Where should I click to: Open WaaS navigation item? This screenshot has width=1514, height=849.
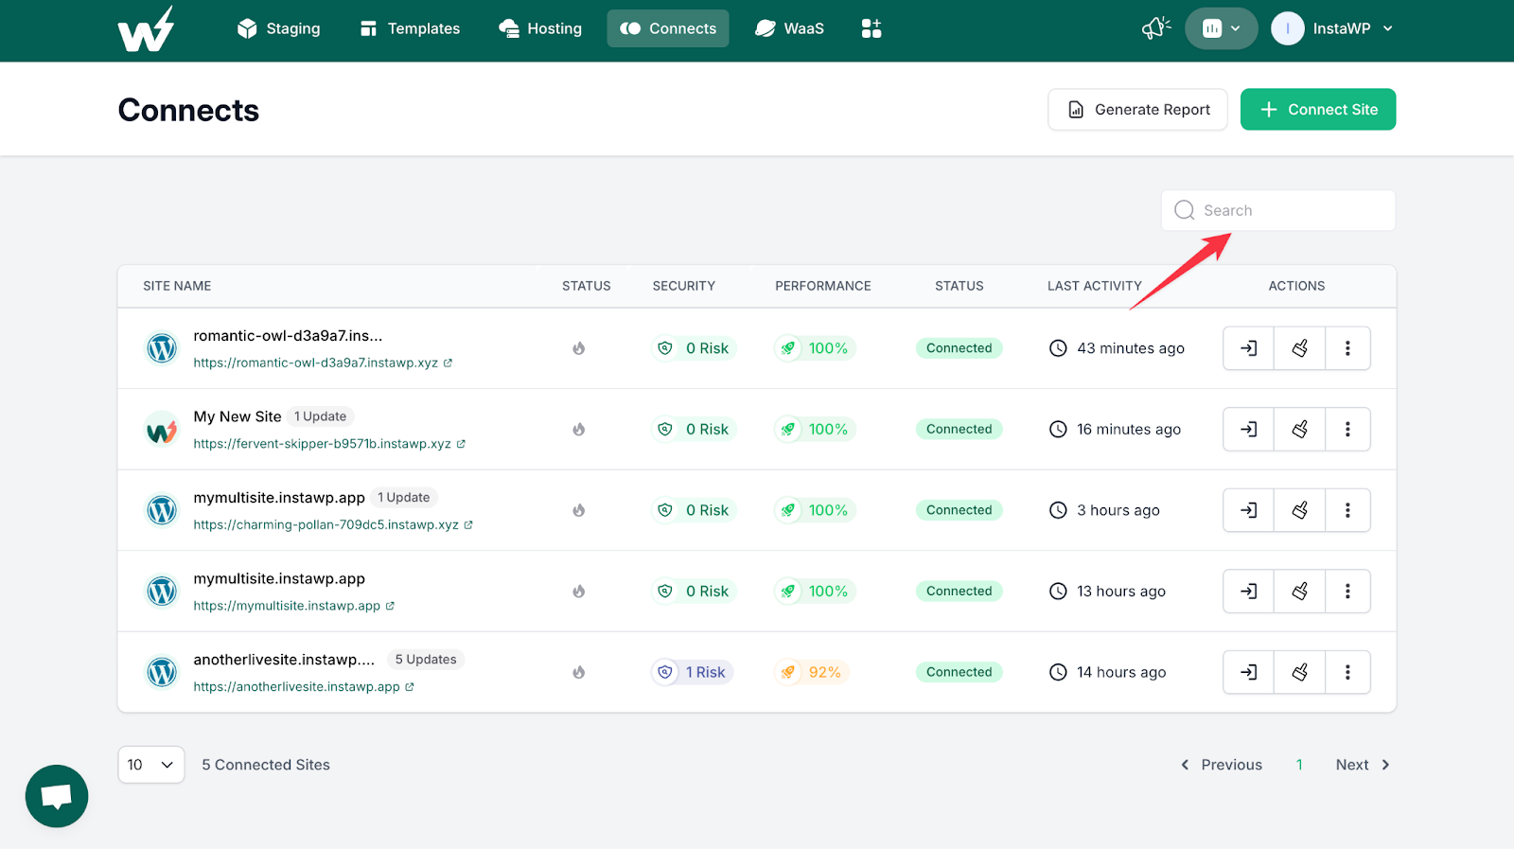click(x=790, y=28)
